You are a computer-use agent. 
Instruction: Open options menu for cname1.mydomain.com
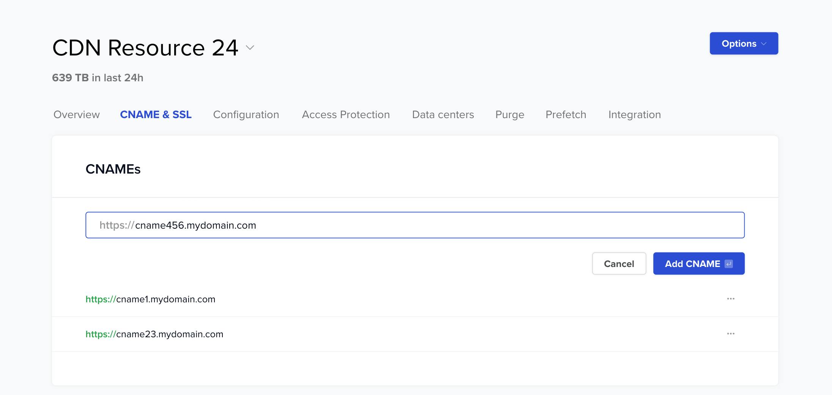click(731, 299)
